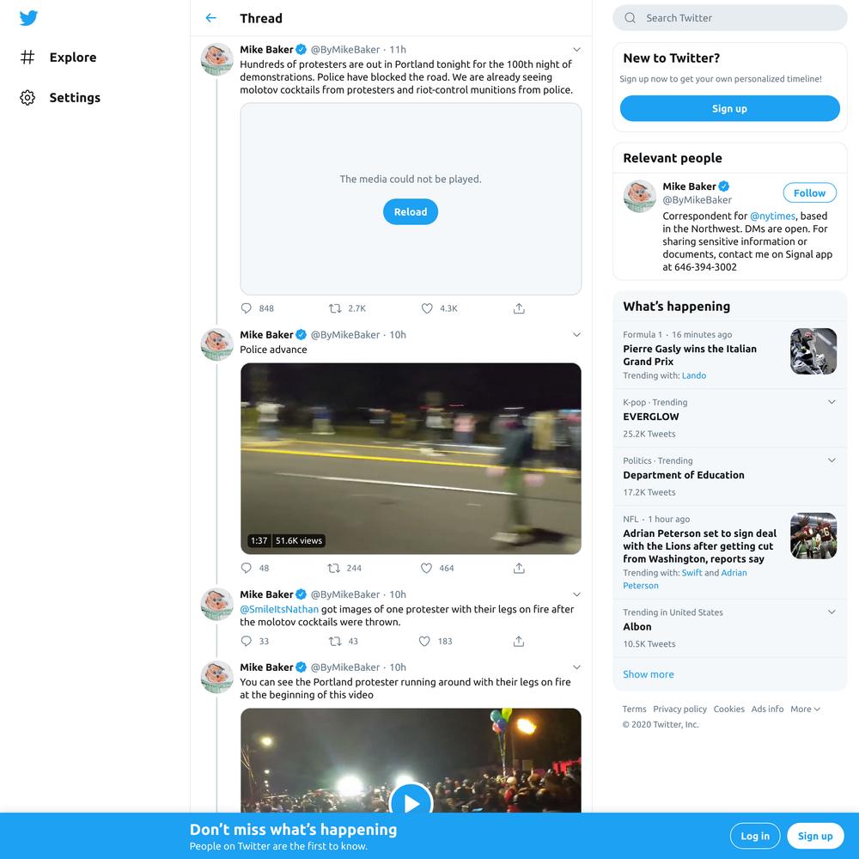Click the Lando trending link
859x859 pixels.
(x=693, y=375)
